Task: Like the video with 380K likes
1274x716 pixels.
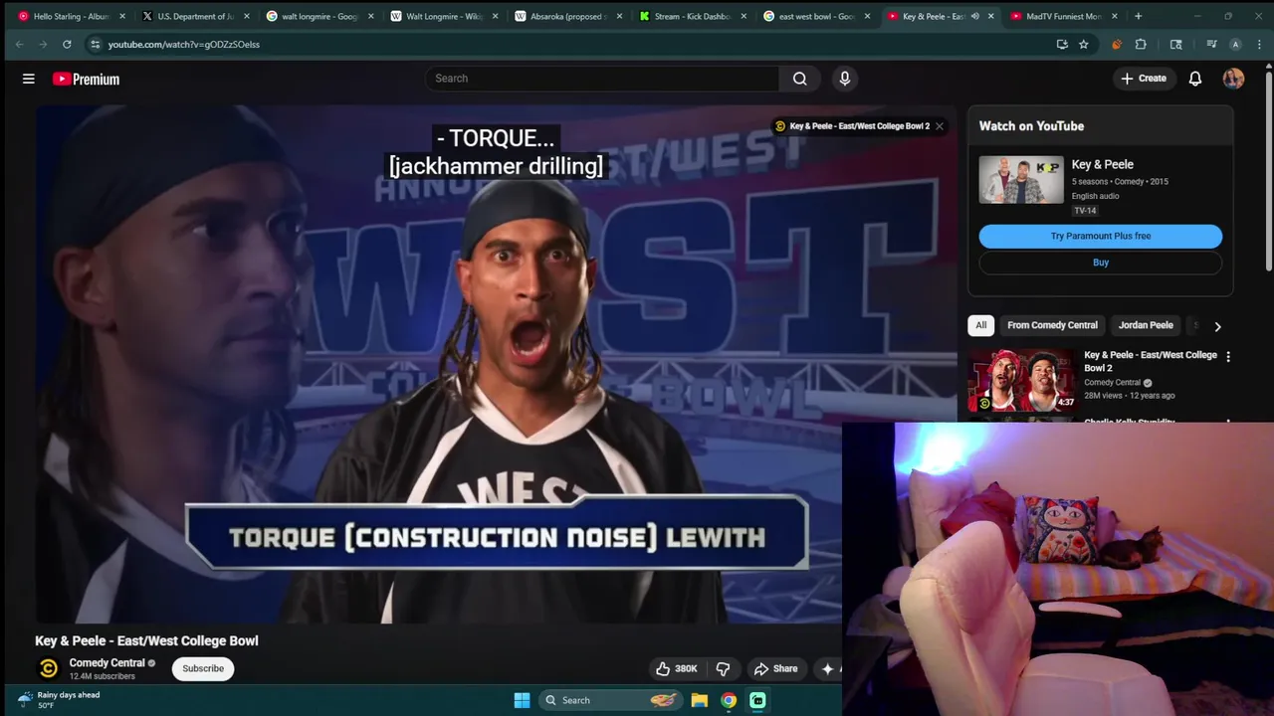Action: tap(676, 669)
